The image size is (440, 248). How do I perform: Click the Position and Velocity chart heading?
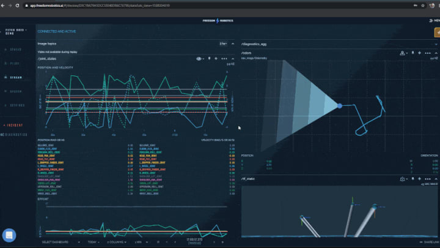[x=55, y=68]
